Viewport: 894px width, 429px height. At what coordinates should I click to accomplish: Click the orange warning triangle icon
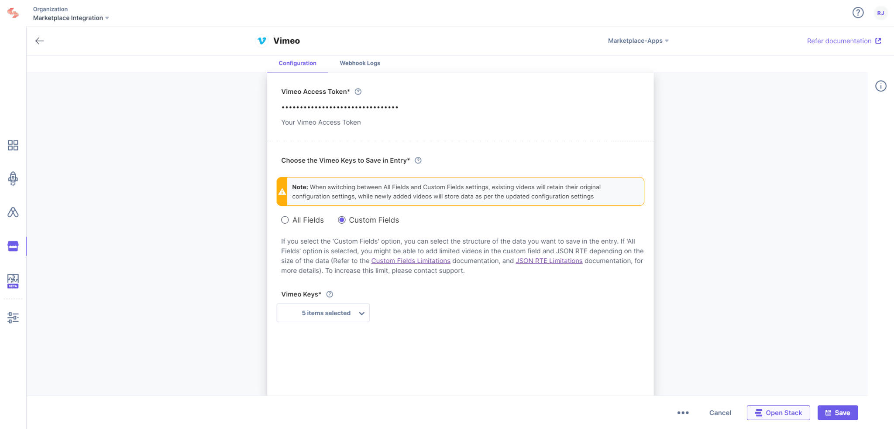point(282,192)
